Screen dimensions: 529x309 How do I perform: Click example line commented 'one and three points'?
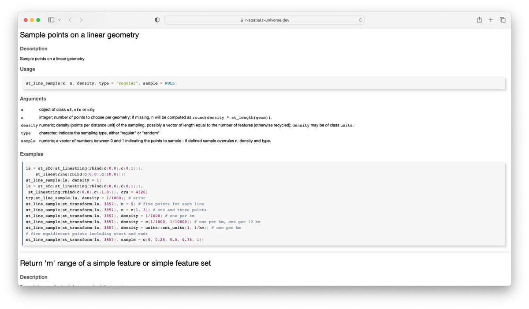[115, 210]
